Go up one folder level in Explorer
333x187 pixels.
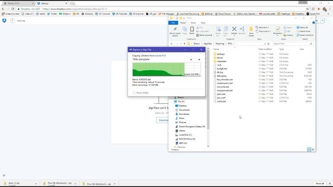coord(184,44)
